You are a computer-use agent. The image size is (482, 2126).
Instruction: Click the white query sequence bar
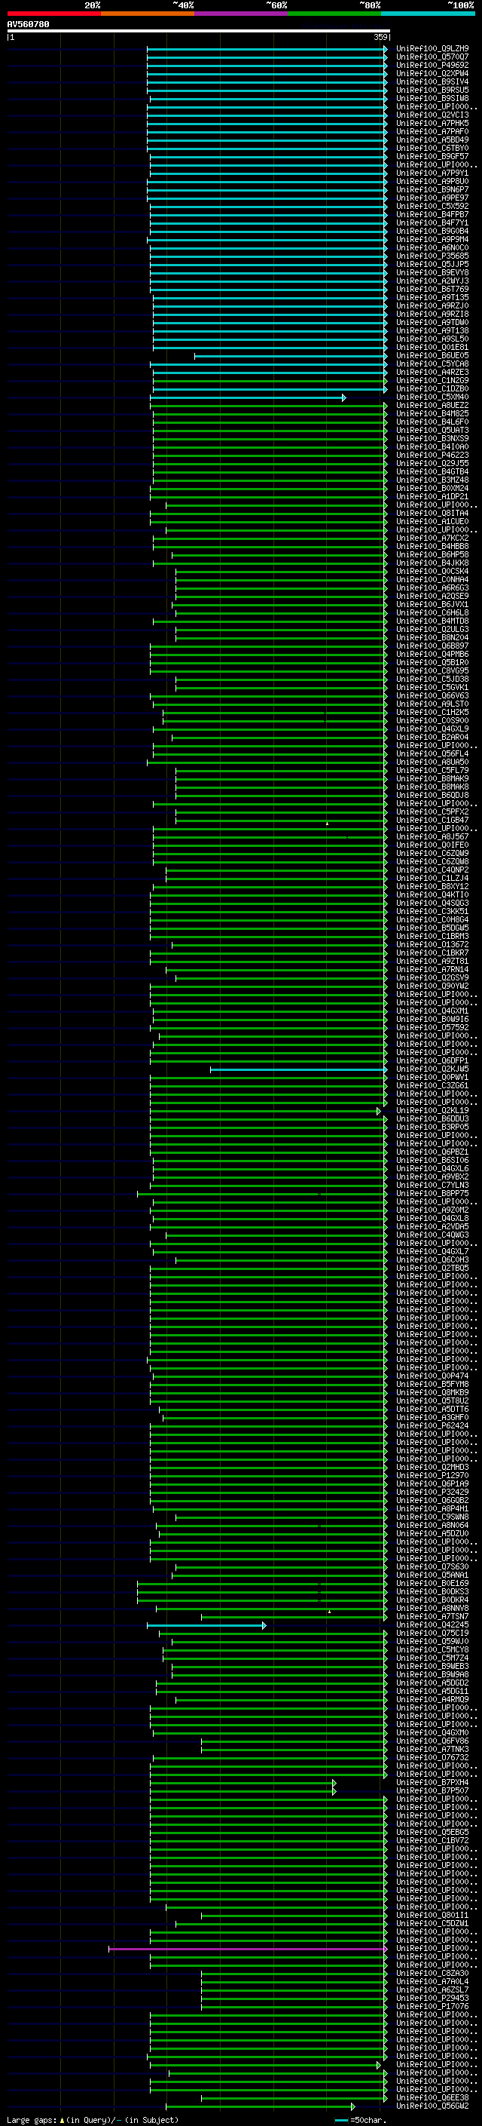pos(199,32)
